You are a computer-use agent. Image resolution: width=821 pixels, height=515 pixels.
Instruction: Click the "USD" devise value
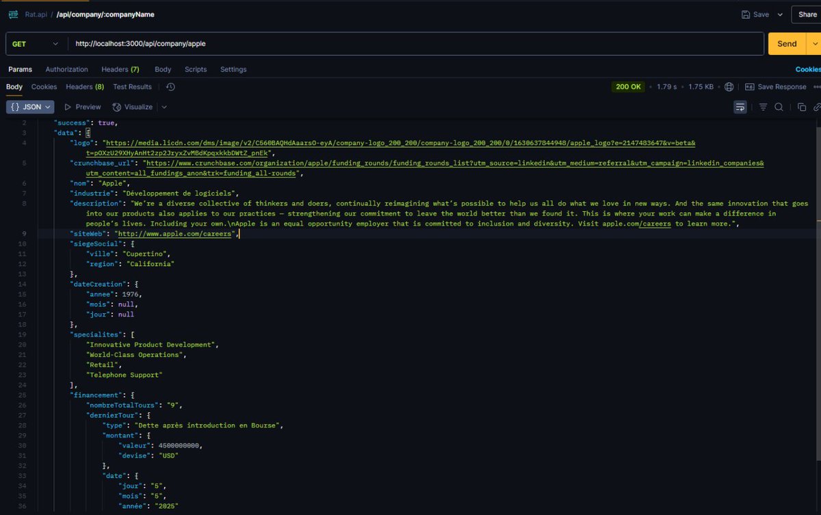[x=169, y=455]
